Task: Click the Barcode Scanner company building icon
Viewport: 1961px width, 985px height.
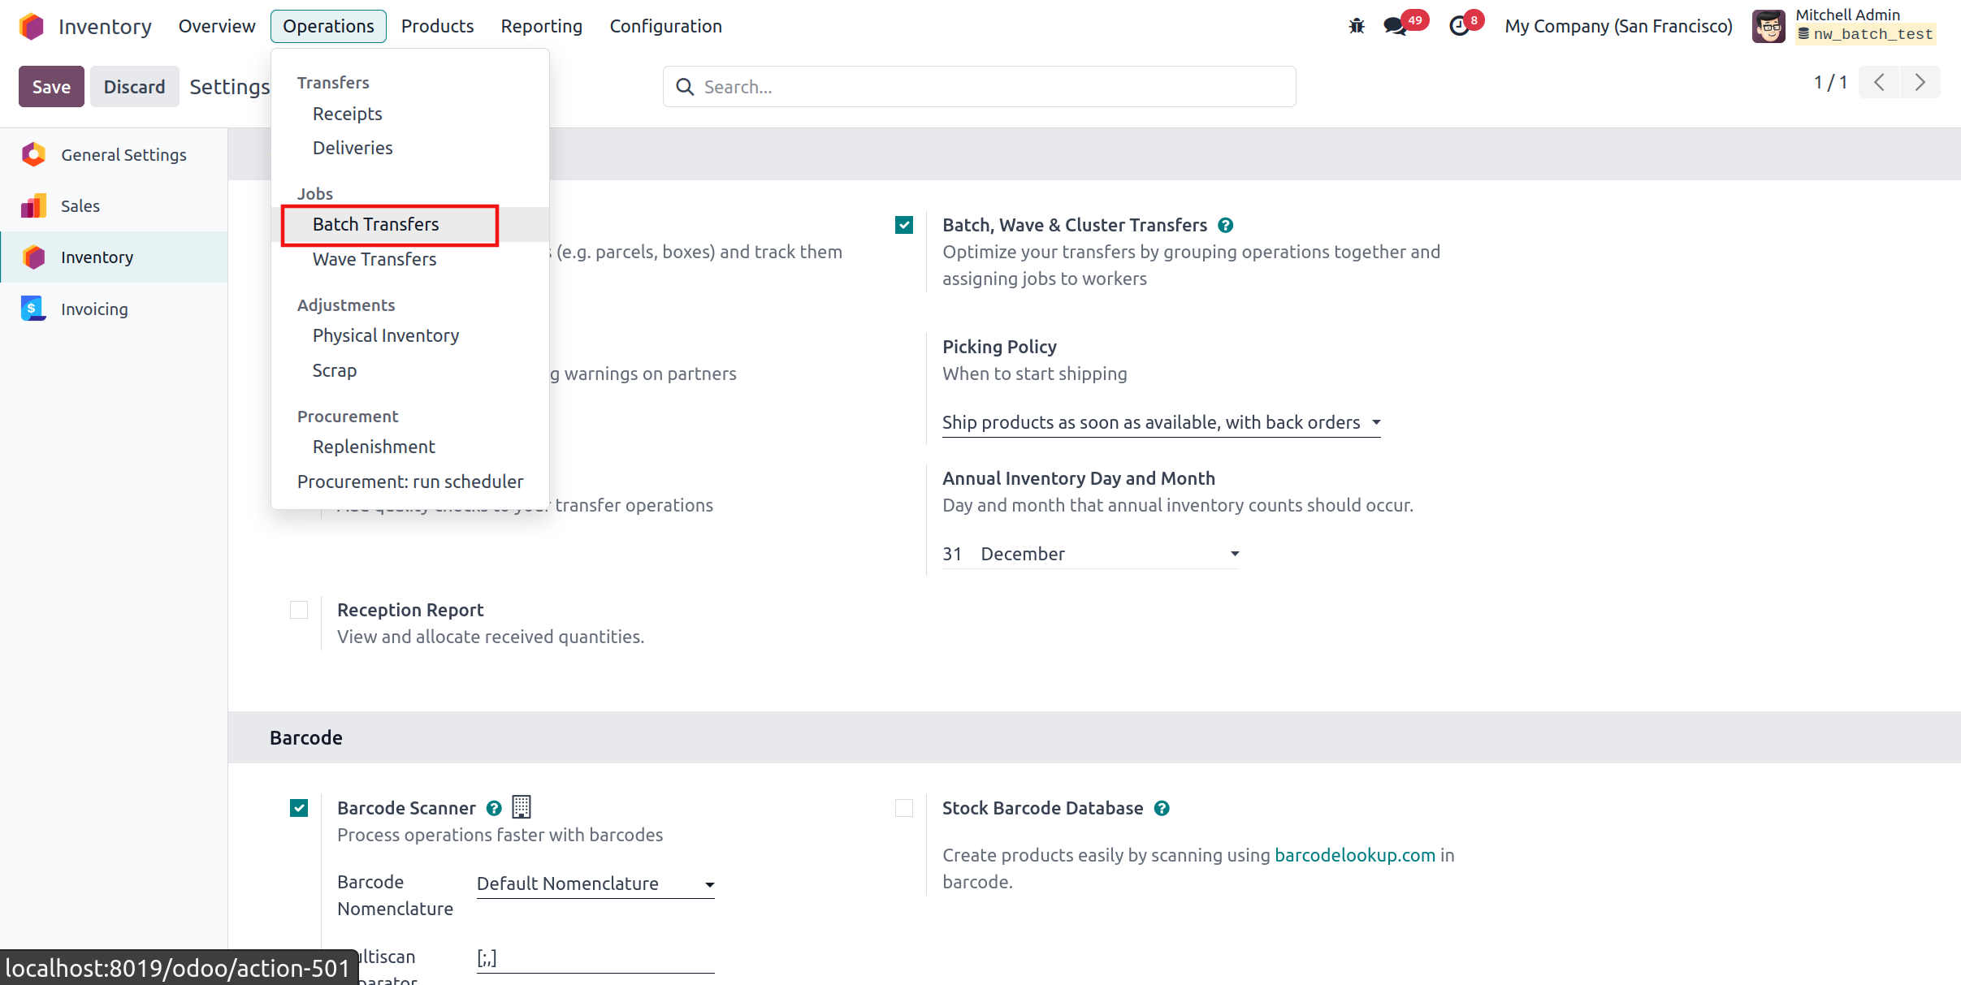Action: (x=522, y=807)
